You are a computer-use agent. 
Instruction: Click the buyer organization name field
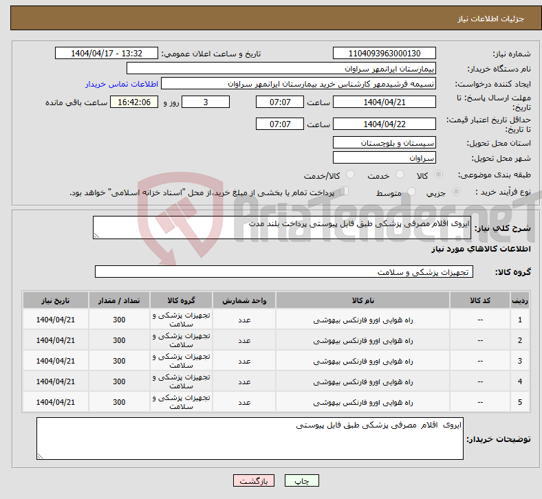281,68
